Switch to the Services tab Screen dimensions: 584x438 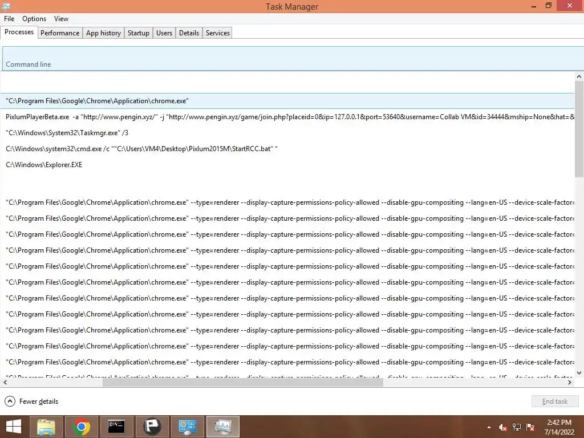(x=218, y=33)
